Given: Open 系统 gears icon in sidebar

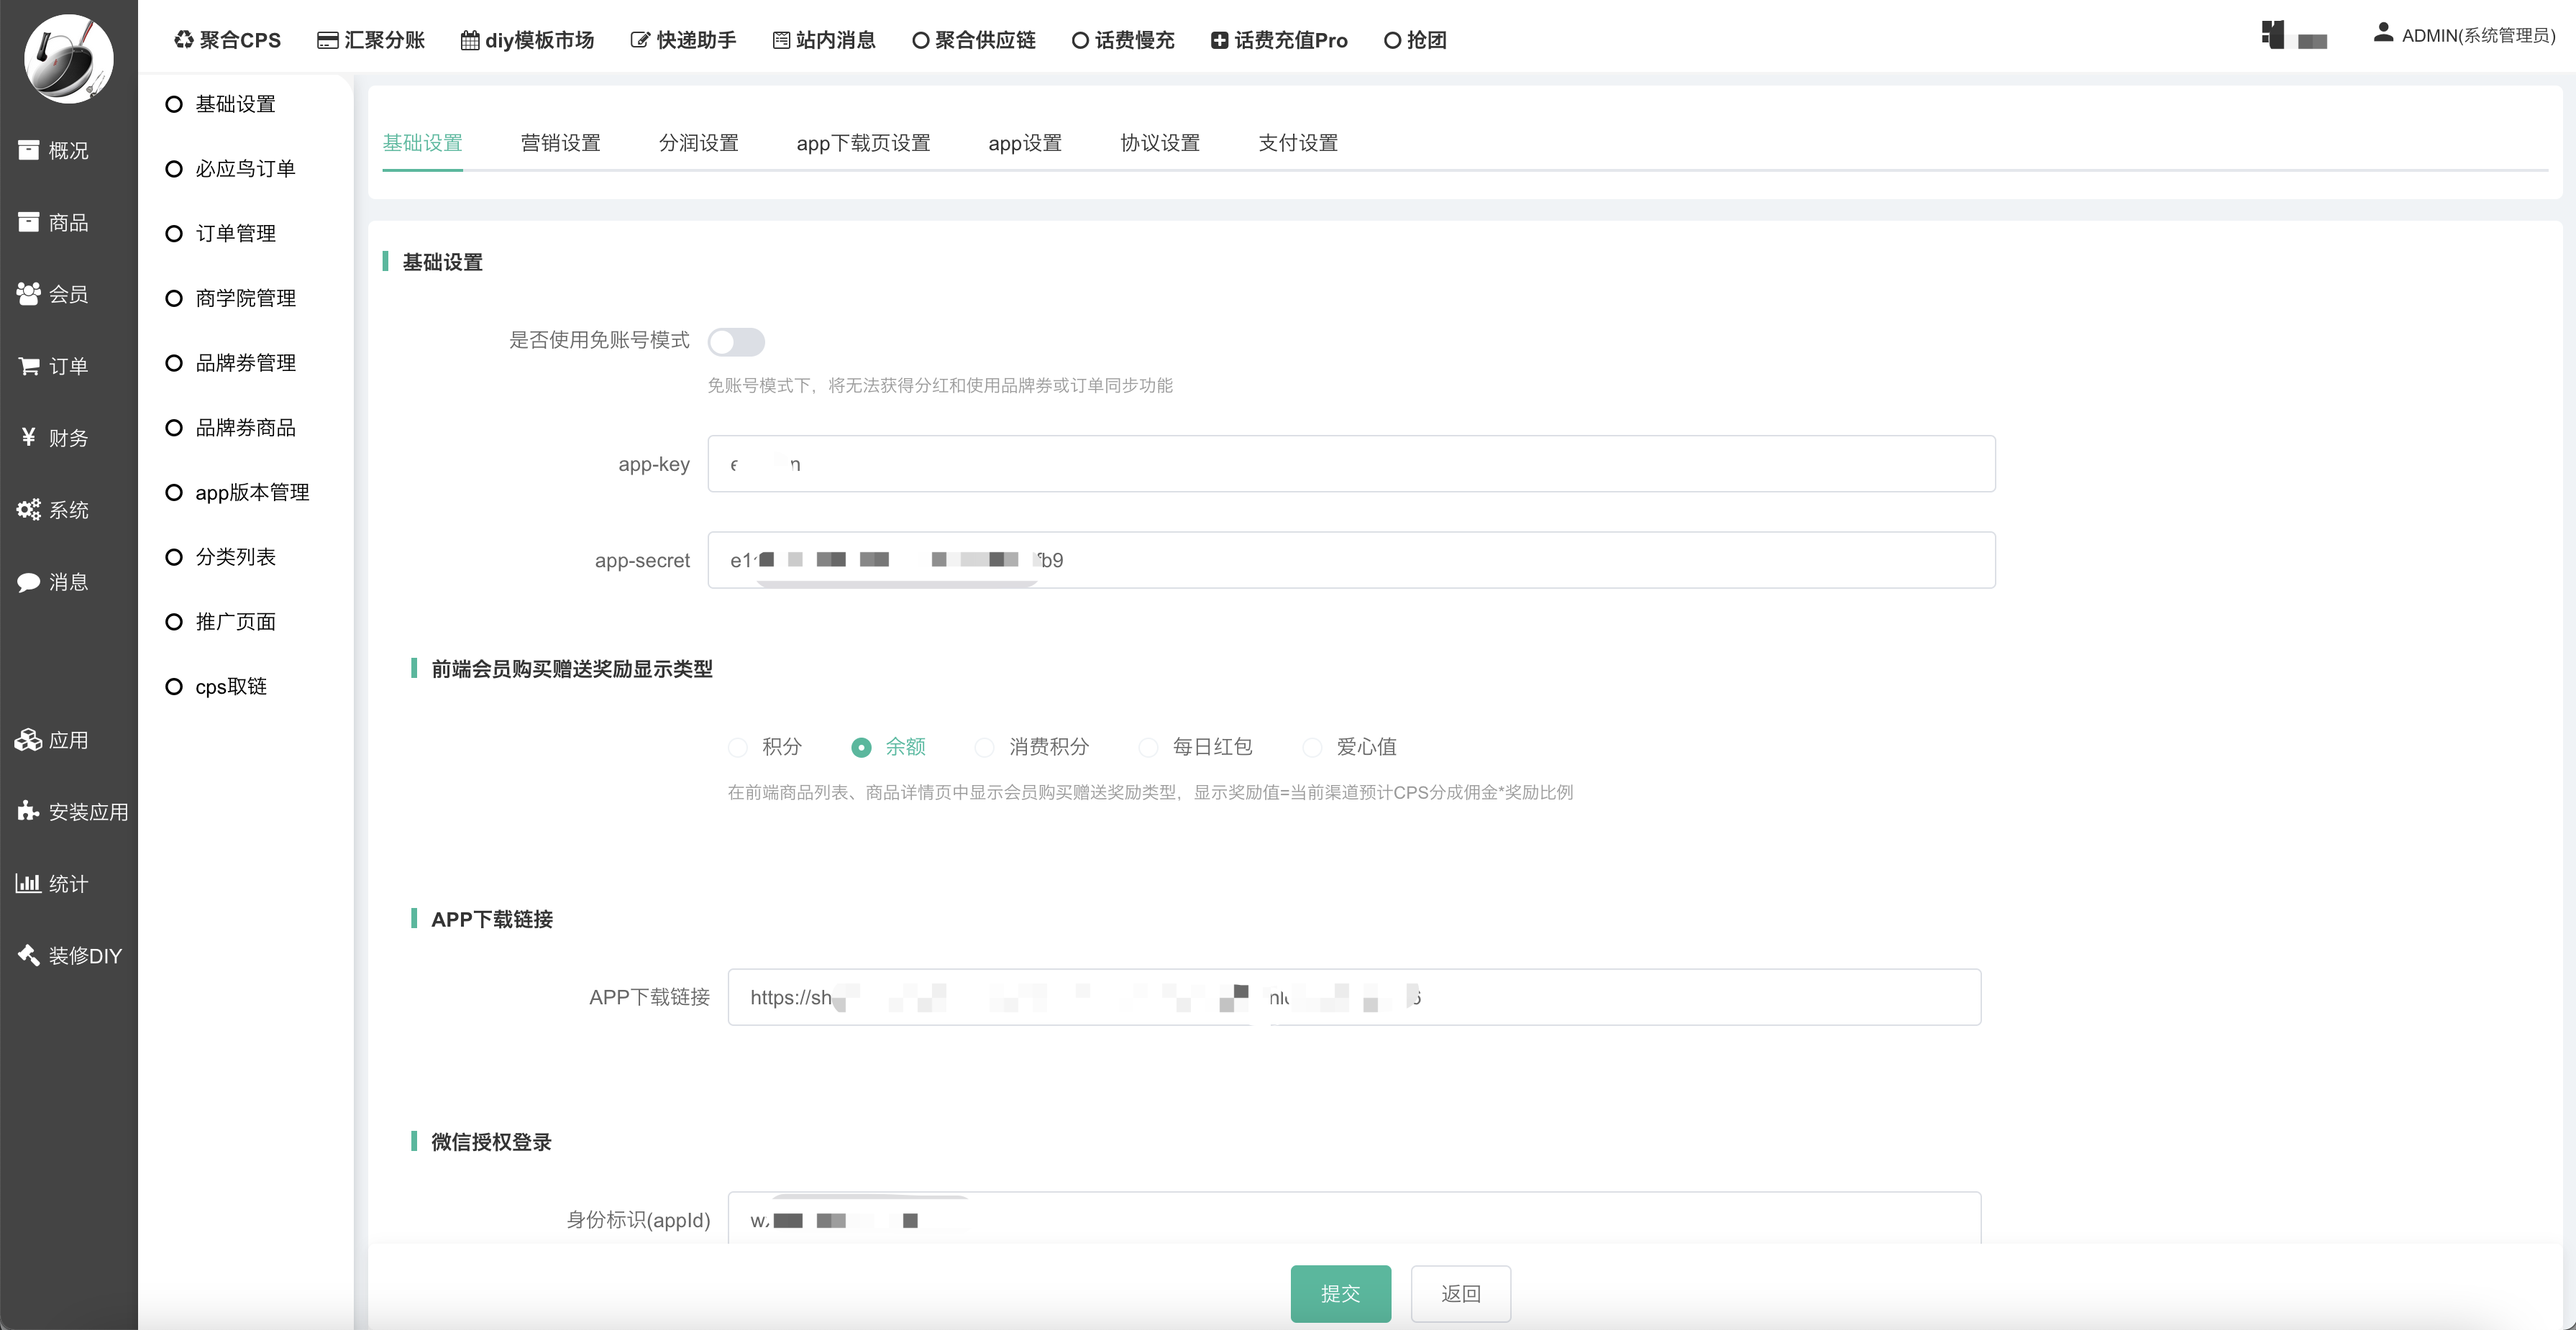Looking at the screenshot, I should (29, 509).
